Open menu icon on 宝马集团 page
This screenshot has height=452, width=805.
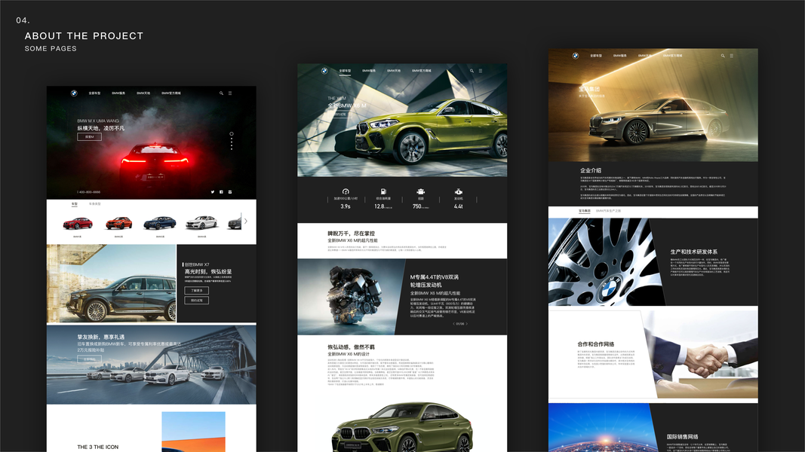(732, 56)
